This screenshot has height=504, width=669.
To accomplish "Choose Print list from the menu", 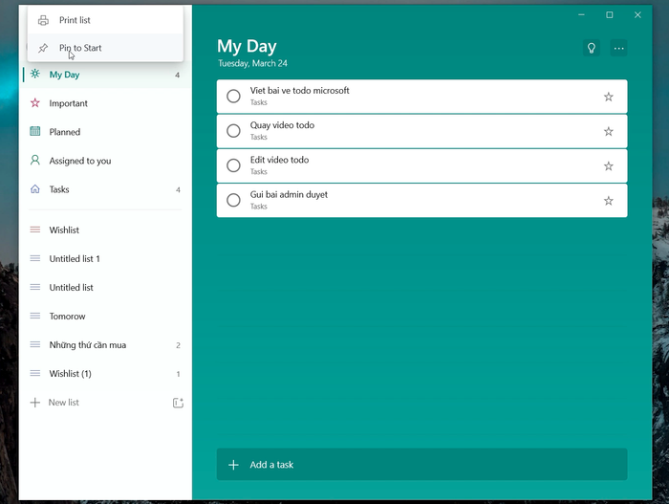I will pos(105,20).
